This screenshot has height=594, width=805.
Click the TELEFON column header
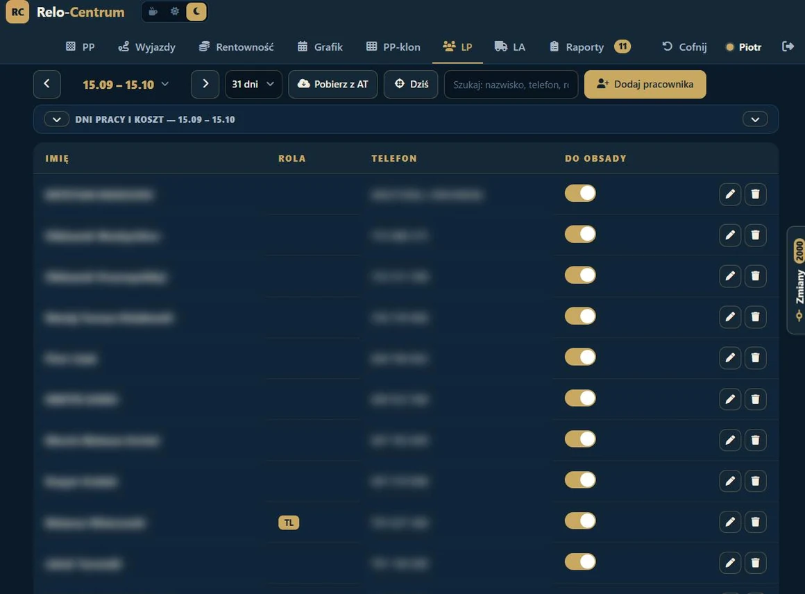(394, 159)
